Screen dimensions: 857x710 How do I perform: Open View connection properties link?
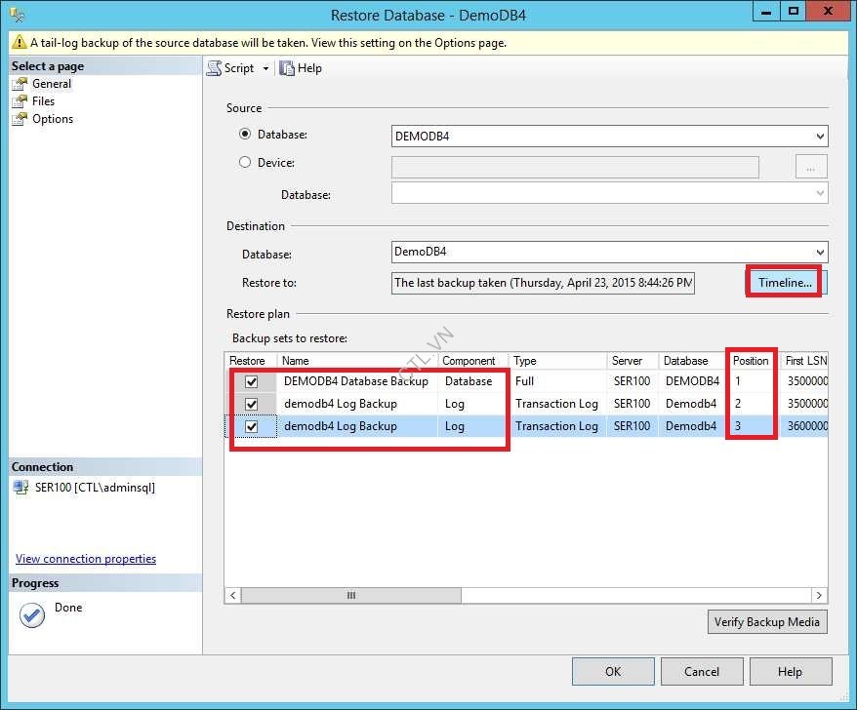point(86,559)
